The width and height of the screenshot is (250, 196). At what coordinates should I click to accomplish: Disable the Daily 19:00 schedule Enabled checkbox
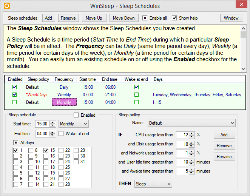pos(14,87)
